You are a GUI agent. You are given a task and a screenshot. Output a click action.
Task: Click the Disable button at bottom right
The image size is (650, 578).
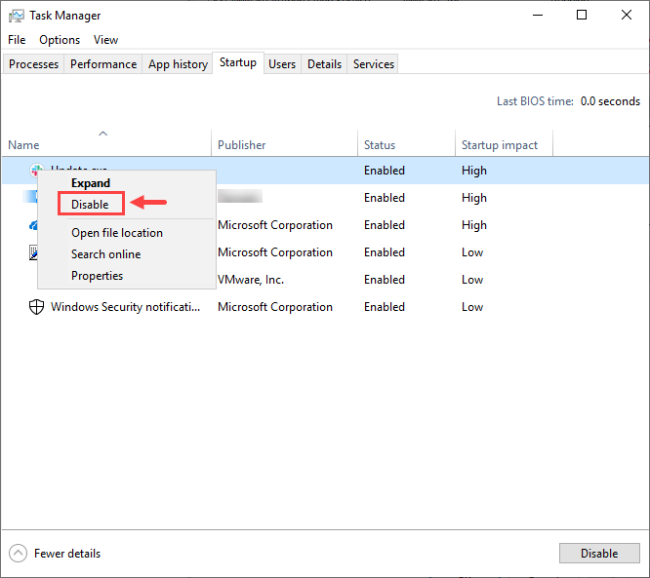point(599,554)
